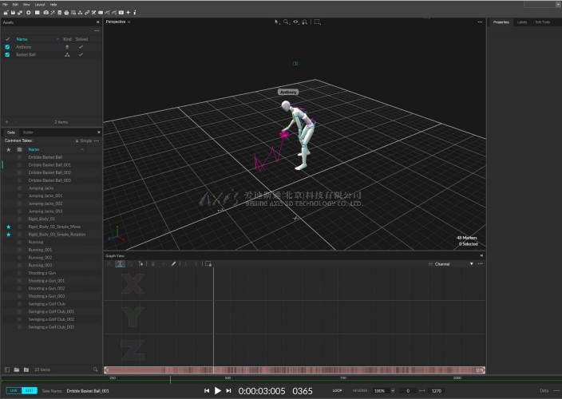Click the LOOP button
The width and height of the screenshot is (562, 399).
point(337,391)
